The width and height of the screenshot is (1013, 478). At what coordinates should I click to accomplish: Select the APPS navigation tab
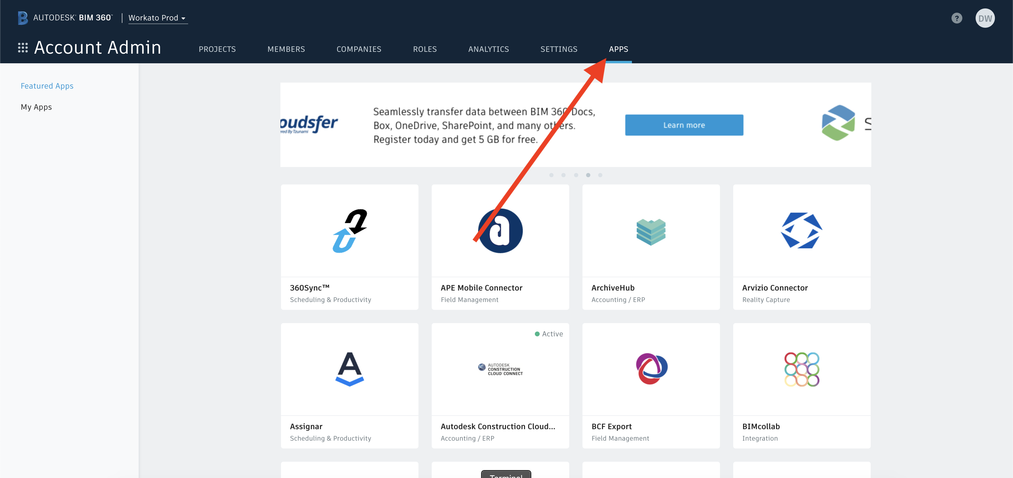coord(618,49)
